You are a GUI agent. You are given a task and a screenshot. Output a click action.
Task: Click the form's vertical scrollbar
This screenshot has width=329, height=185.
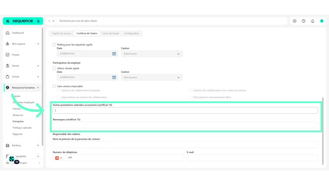tap(323, 131)
